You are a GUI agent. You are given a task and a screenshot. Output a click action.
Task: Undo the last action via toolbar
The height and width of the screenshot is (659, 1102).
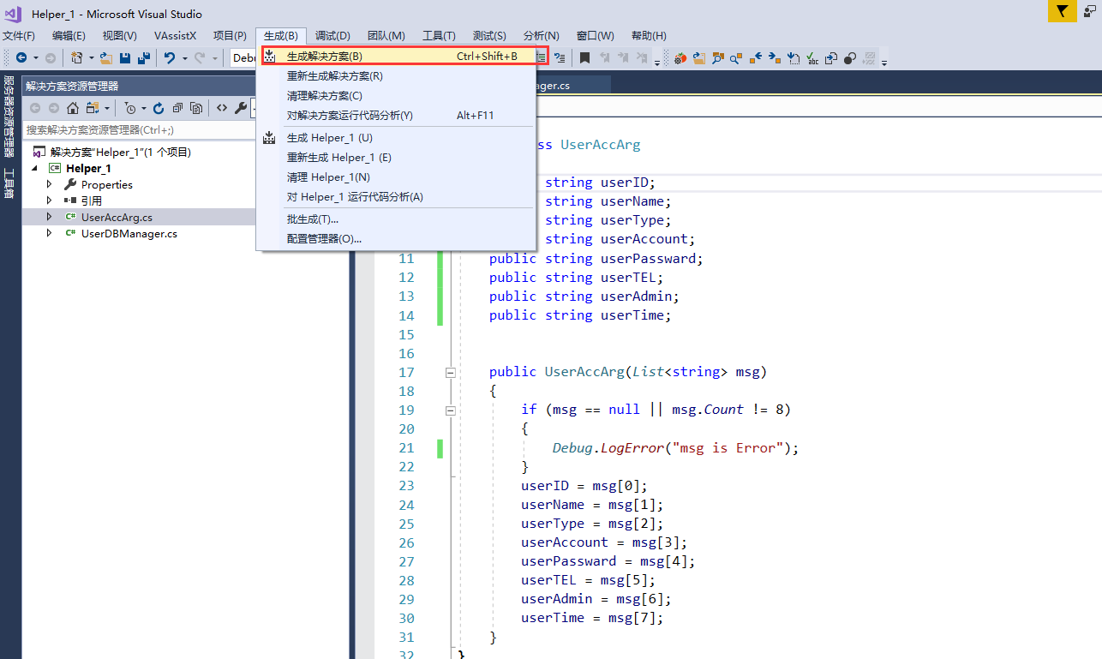click(170, 57)
